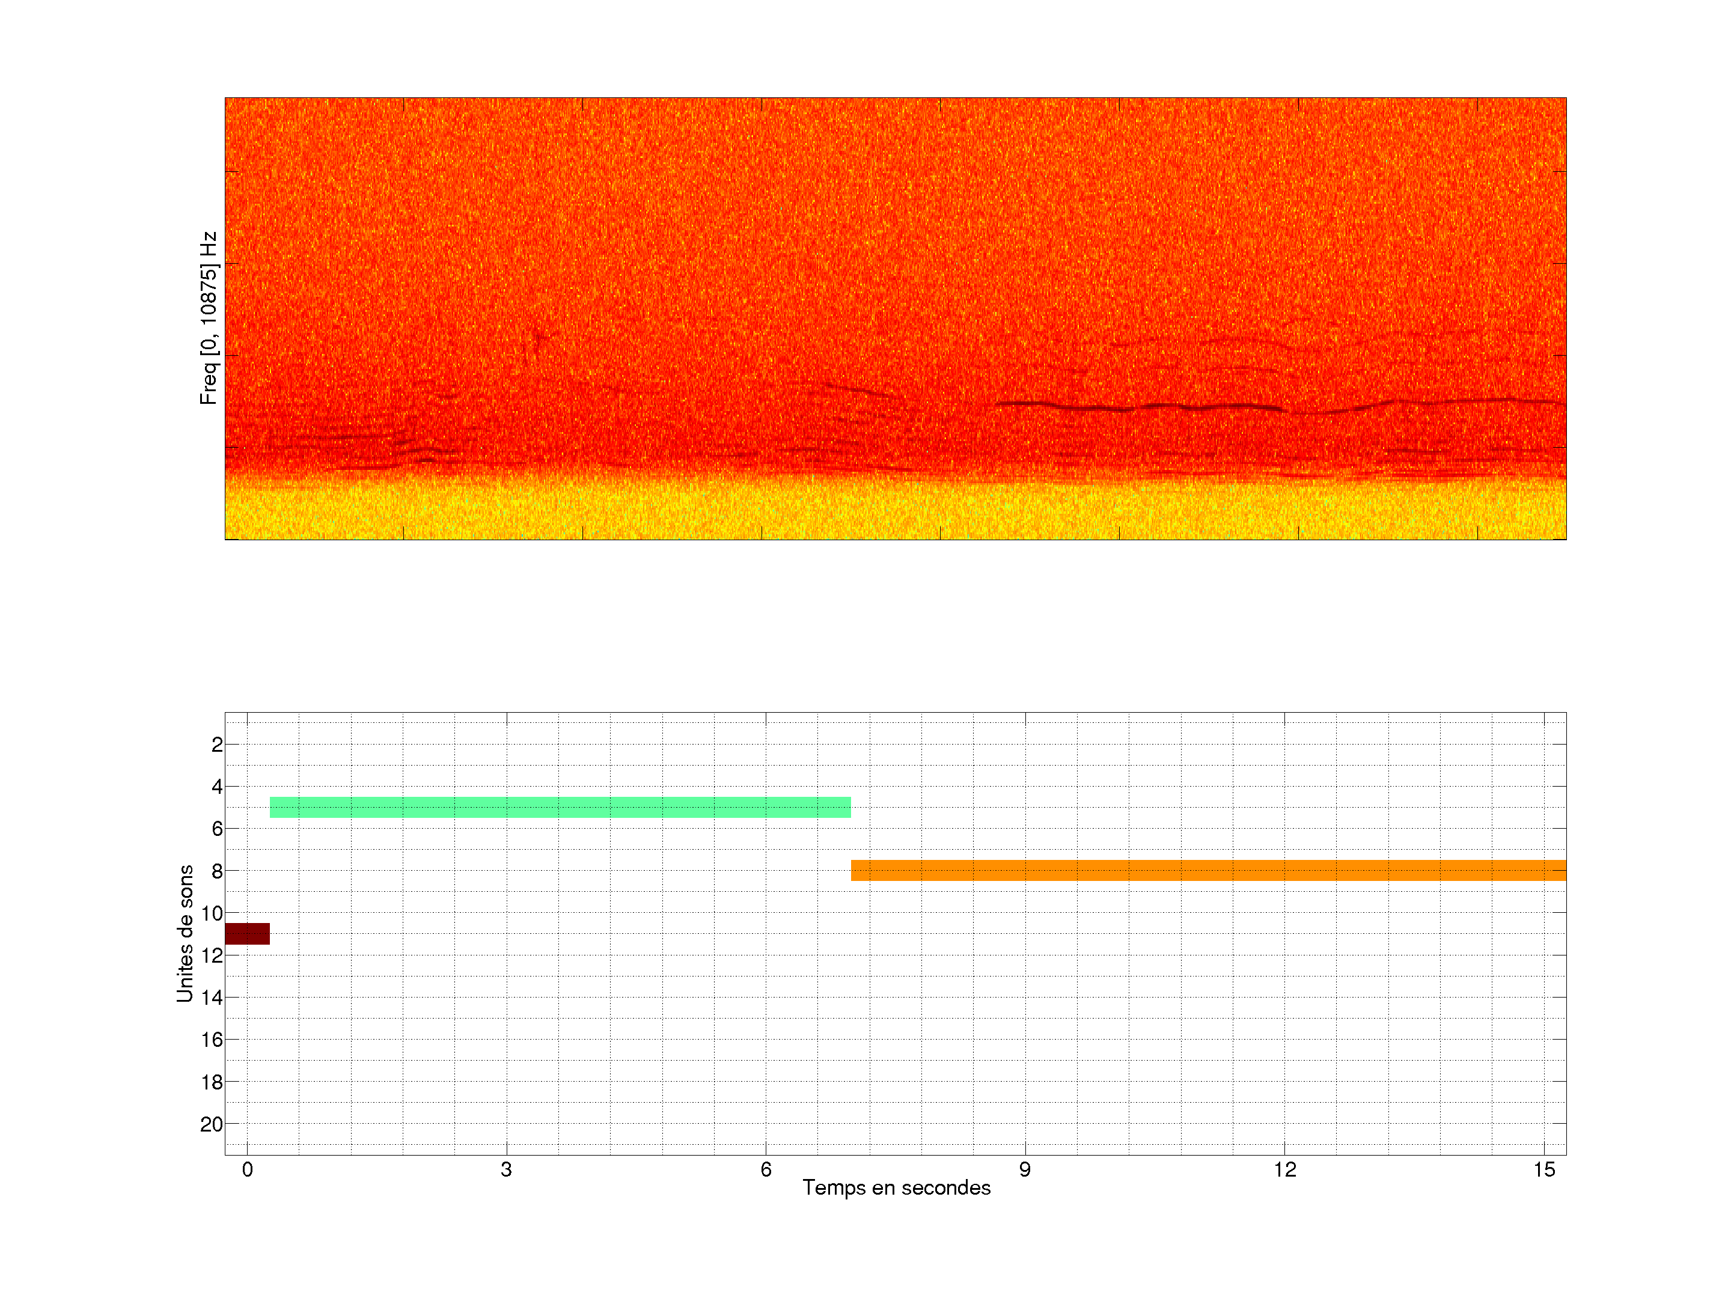Image resolution: width=1731 pixels, height=1298 pixels.
Task: Click the yellow low-frequency band in the spectrogram
Action: tap(895, 513)
